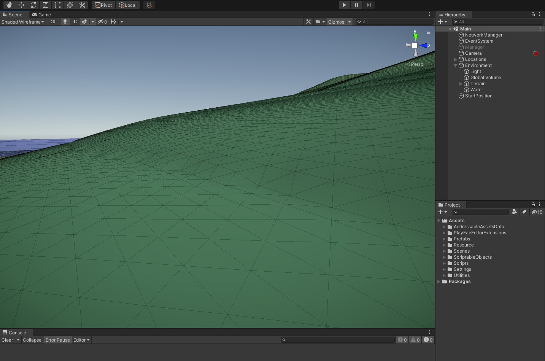Toggle scene grid visibility
545x361 pixels.
(x=113, y=22)
